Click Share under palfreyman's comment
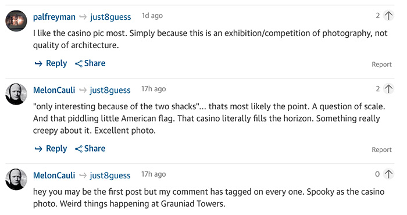 [90, 63]
